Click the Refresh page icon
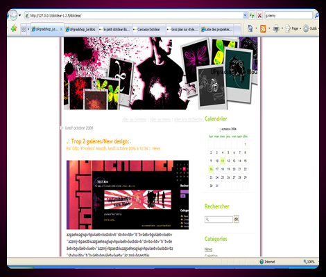This screenshot has width=326, height=277. (x=252, y=16)
